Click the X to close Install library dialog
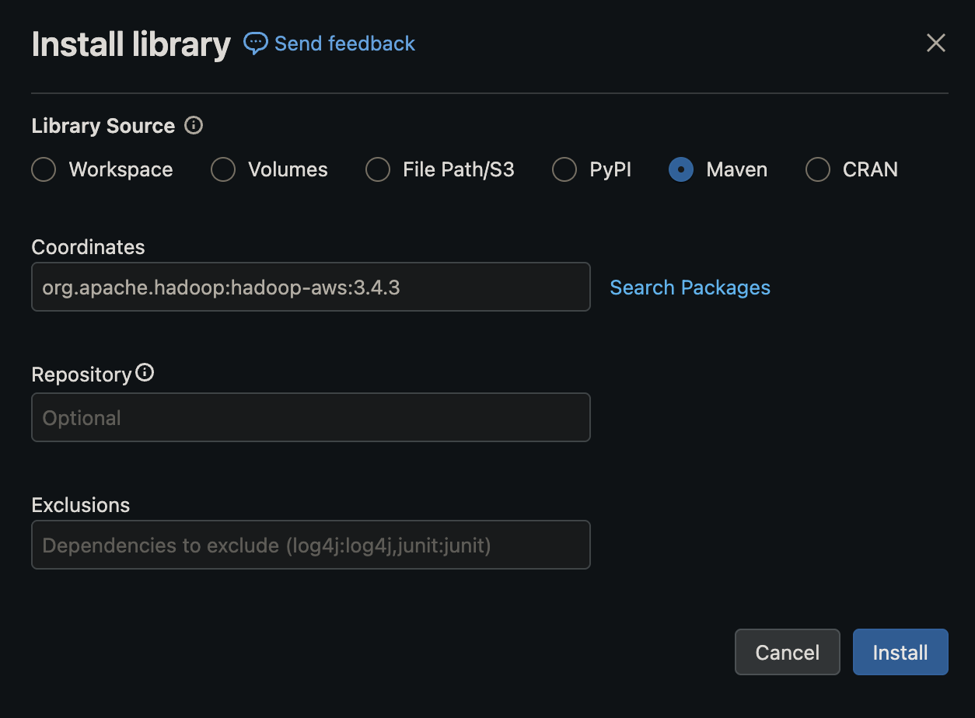 point(935,43)
